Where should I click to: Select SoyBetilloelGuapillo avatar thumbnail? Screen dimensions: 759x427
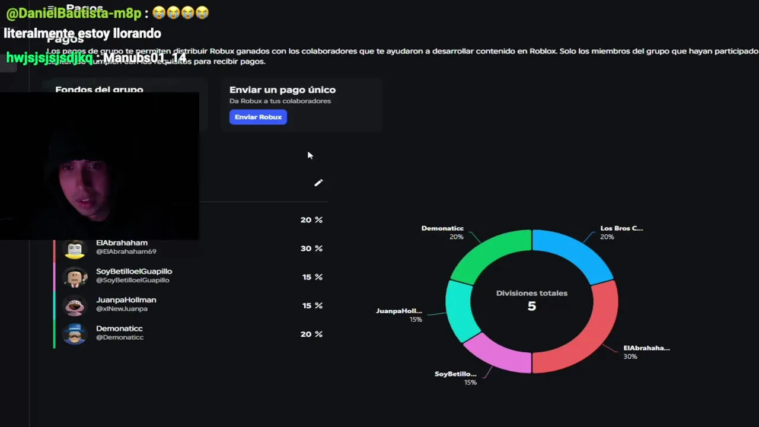coord(75,278)
